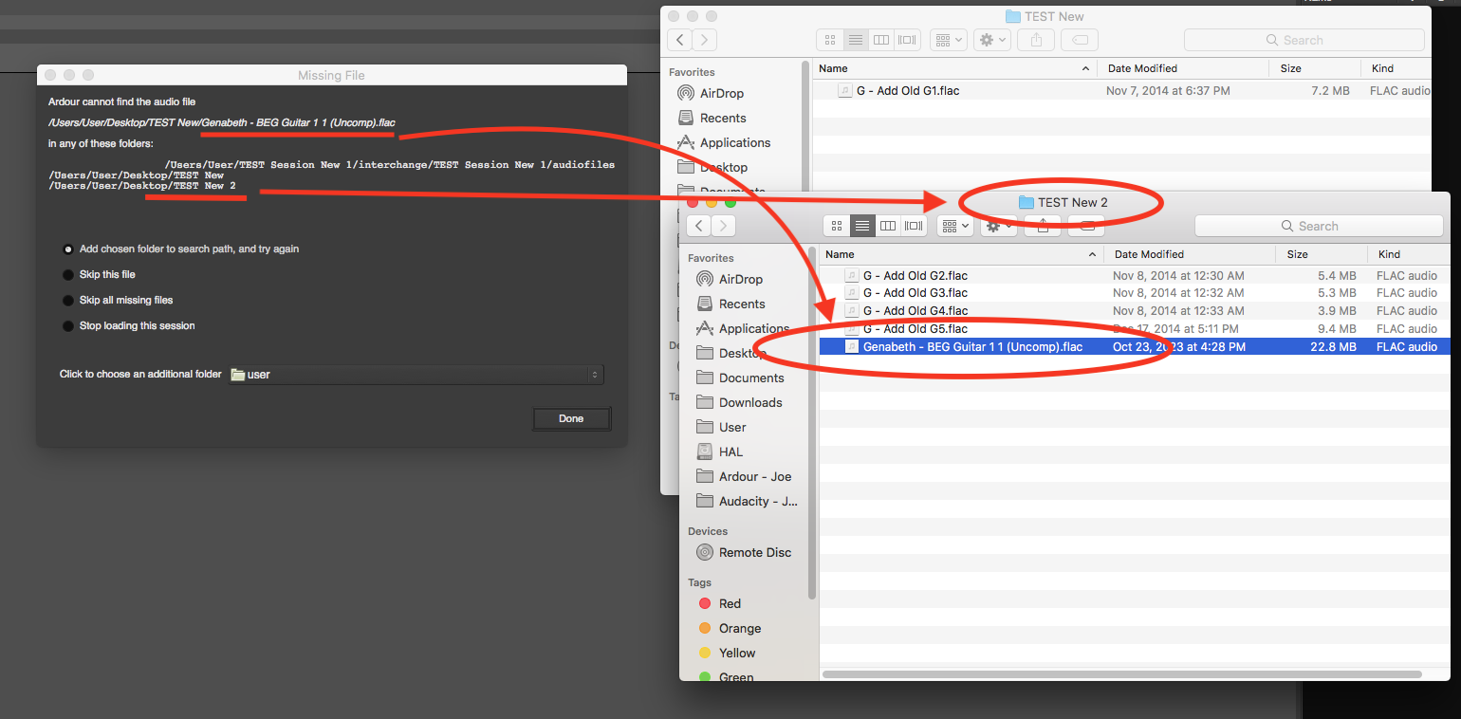Image resolution: width=1461 pixels, height=719 pixels.
Task: Click the back arrow in TEST New 2 window
Action: [x=699, y=226]
